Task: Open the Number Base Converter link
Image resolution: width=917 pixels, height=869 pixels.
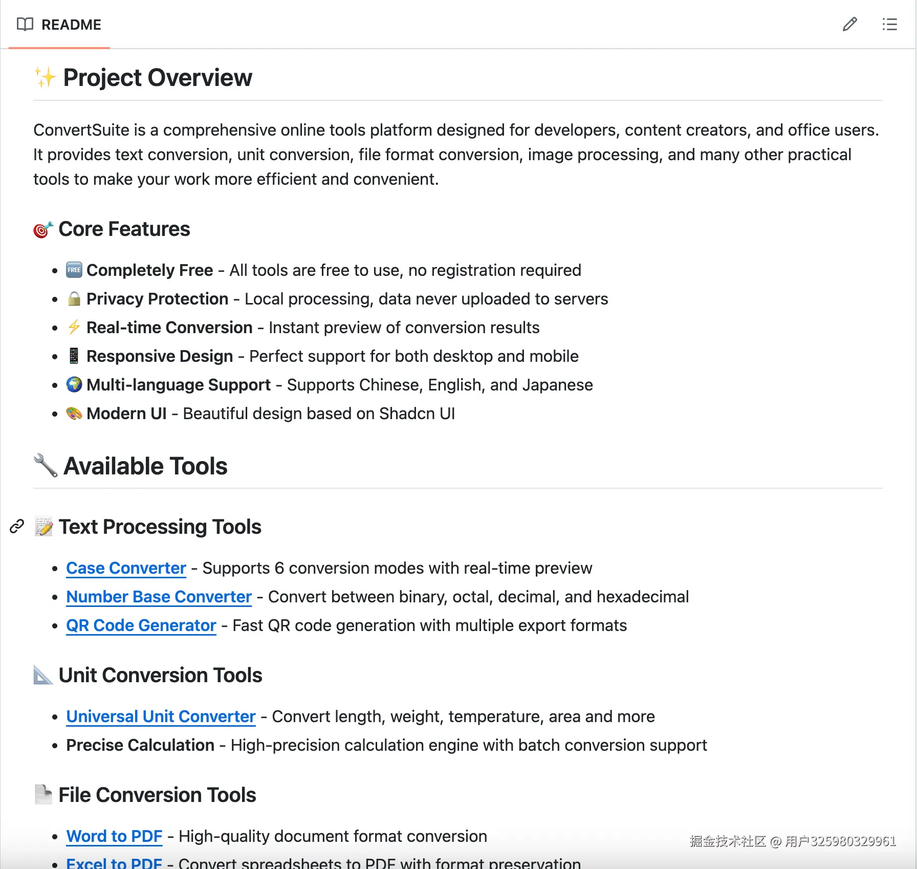Action: pyautogui.click(x=158, y=597)
